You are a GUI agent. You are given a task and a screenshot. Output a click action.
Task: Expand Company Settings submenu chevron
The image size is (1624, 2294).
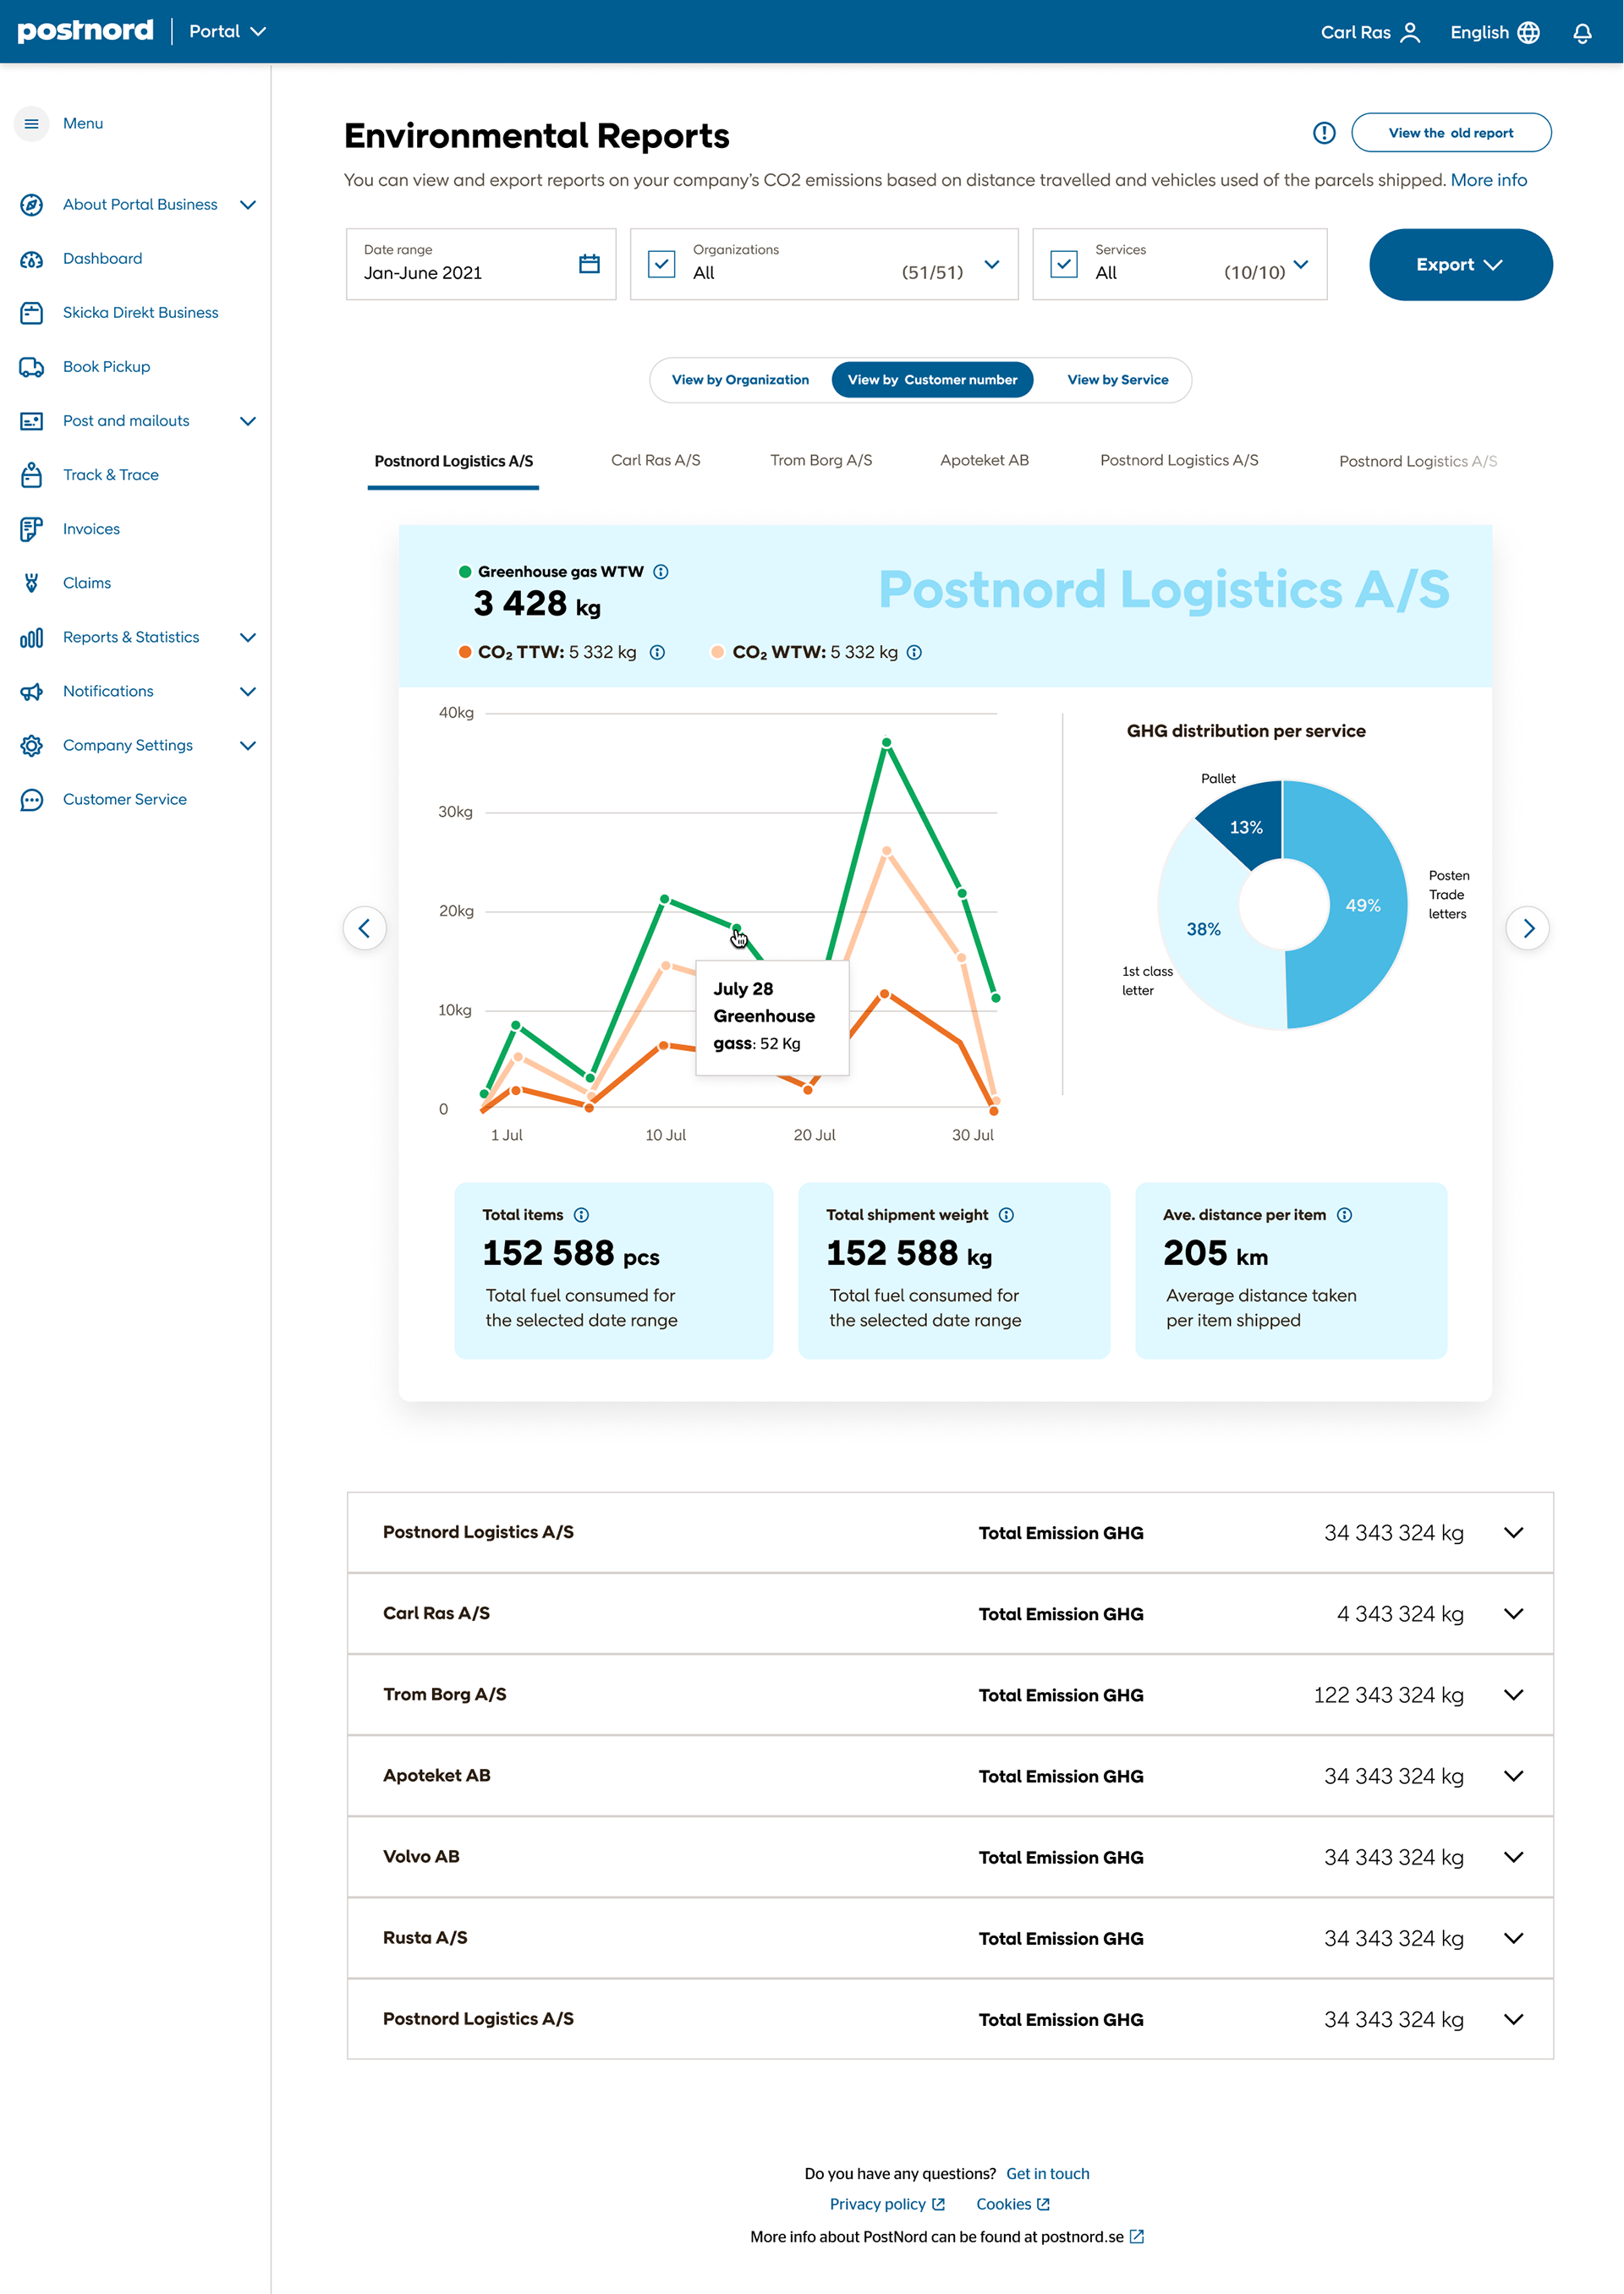click(x=248, y=746)
